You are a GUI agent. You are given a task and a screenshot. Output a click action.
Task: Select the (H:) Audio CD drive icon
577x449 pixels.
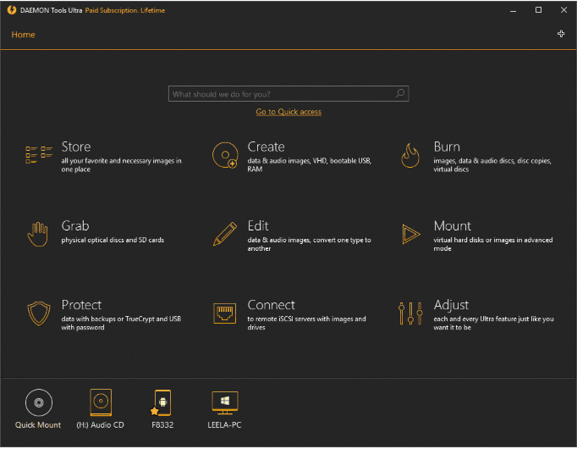101,402
